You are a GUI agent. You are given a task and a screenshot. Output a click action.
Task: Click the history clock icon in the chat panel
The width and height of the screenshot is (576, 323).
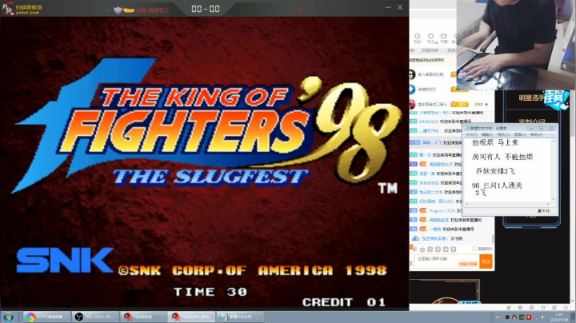(x=418, y=36)
